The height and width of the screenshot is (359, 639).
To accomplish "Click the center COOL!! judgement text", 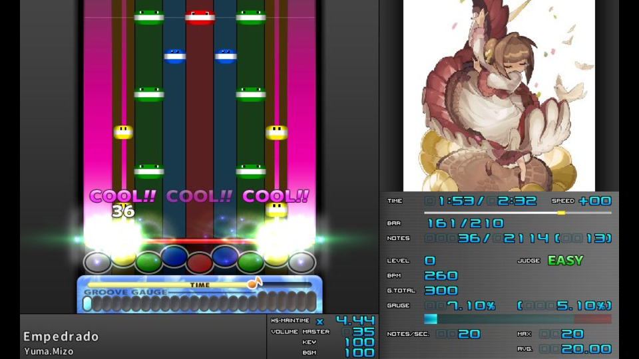I will pyautogui.click(x=199, y=196).
